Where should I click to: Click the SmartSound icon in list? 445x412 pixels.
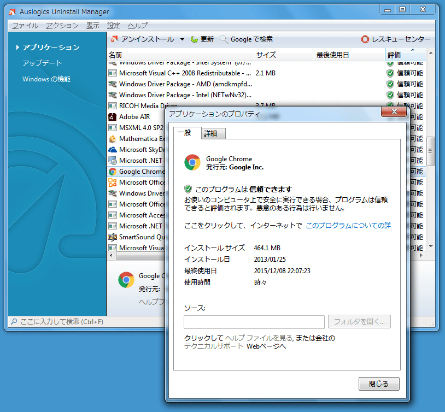(x=113, y=237)
